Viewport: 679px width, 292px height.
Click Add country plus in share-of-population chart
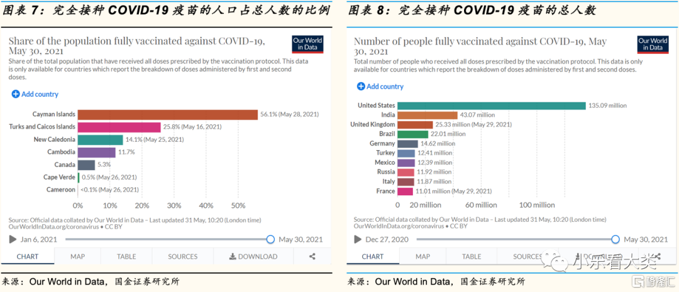[x=16, y=94]
